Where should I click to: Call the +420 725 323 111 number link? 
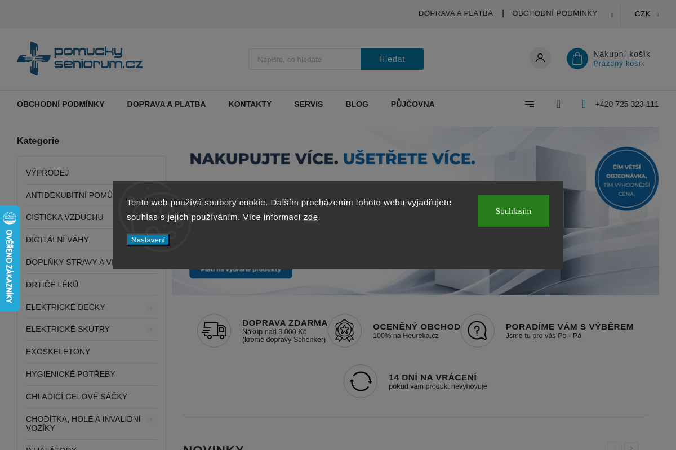tap(627, 104)
